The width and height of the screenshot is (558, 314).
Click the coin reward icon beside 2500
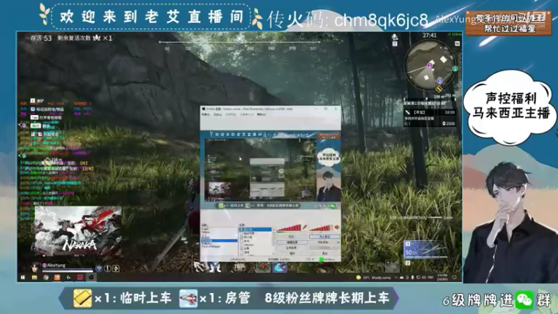tap(444, 124)
